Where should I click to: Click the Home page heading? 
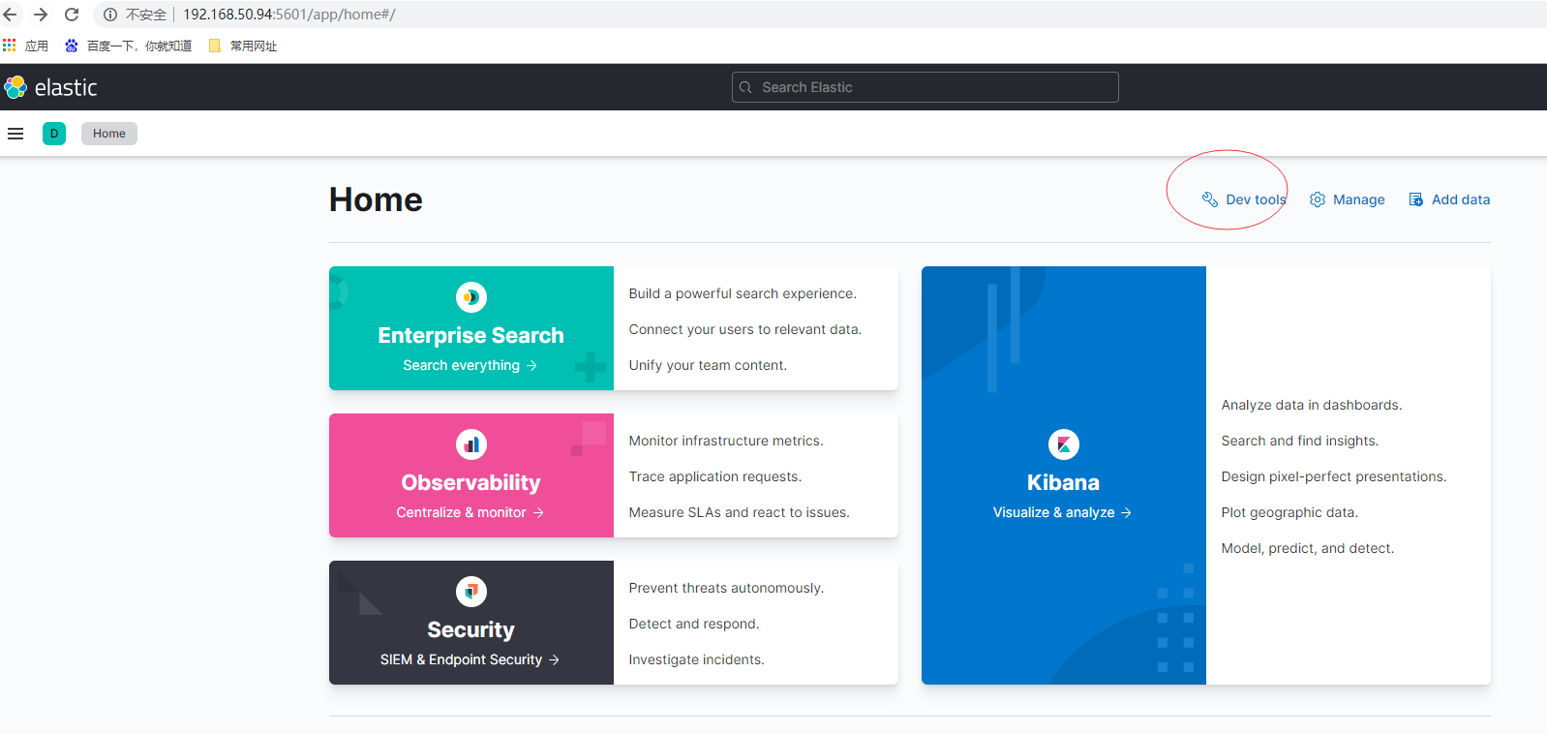(376, 199)
